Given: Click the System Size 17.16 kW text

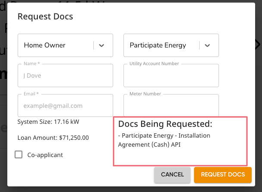Looking at the screenshot, I should point(48,122).
